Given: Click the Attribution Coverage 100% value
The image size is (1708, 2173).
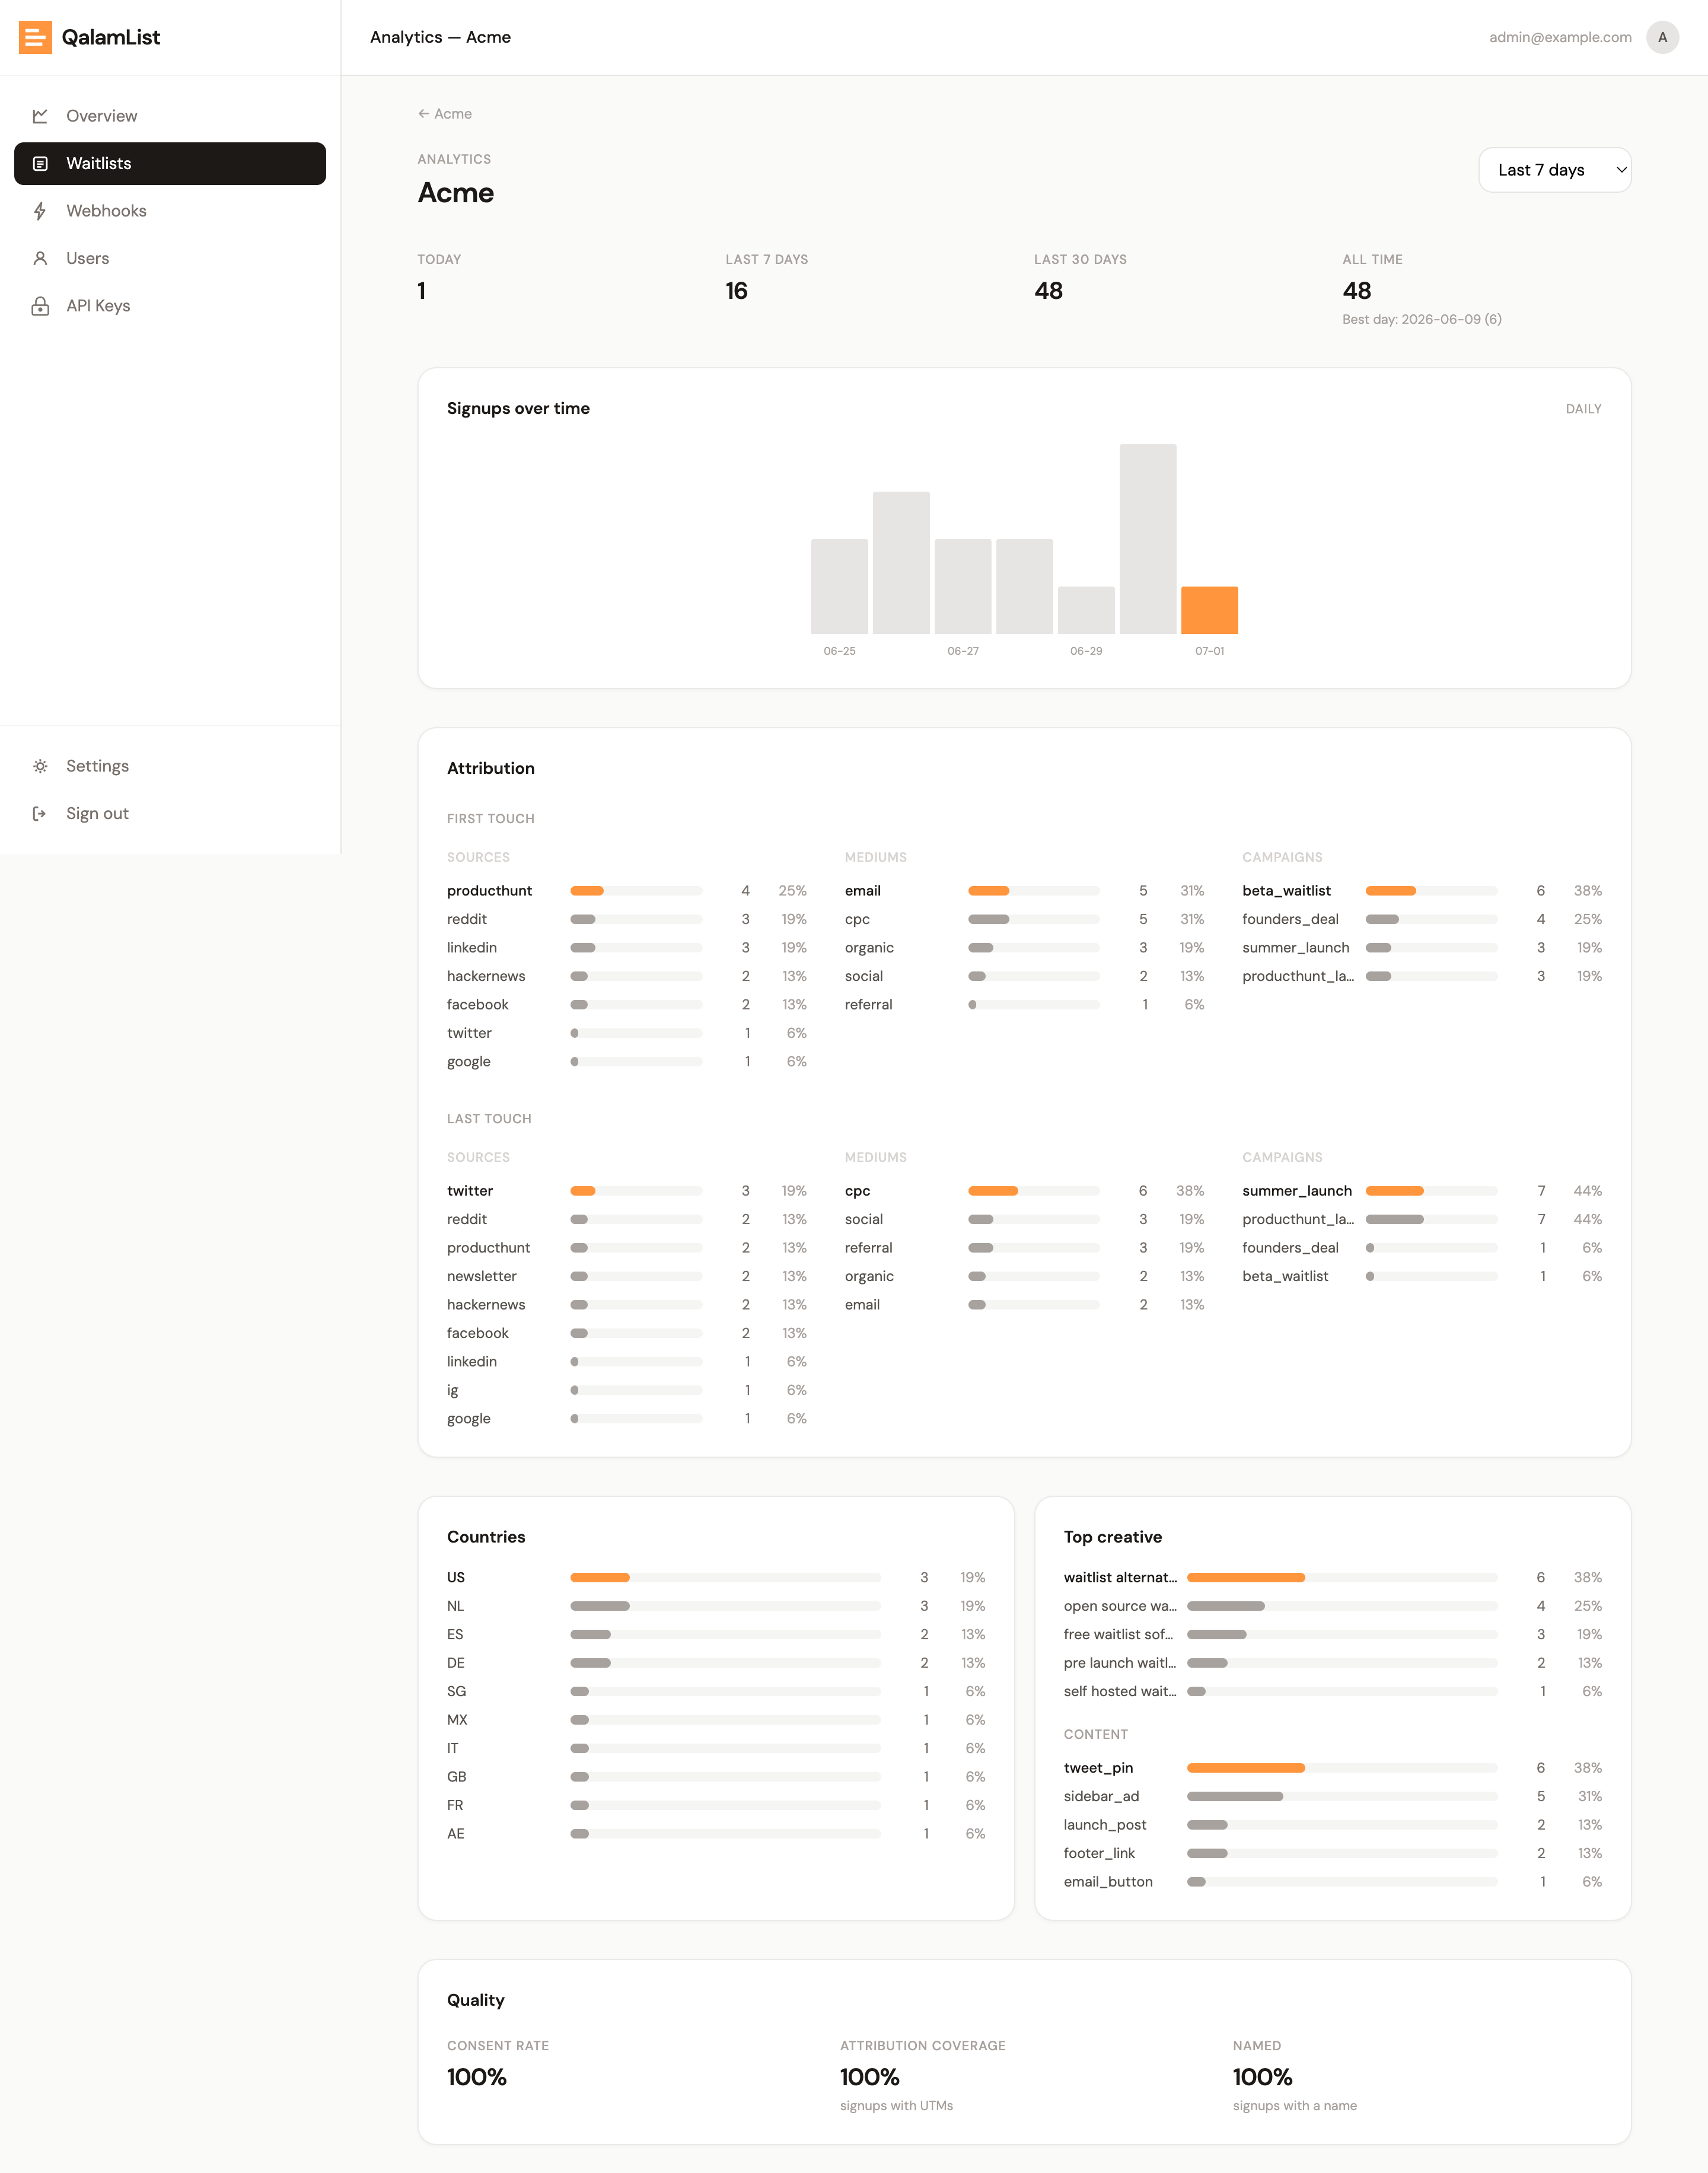Looking at the screenshot, I should [870, 2077].
